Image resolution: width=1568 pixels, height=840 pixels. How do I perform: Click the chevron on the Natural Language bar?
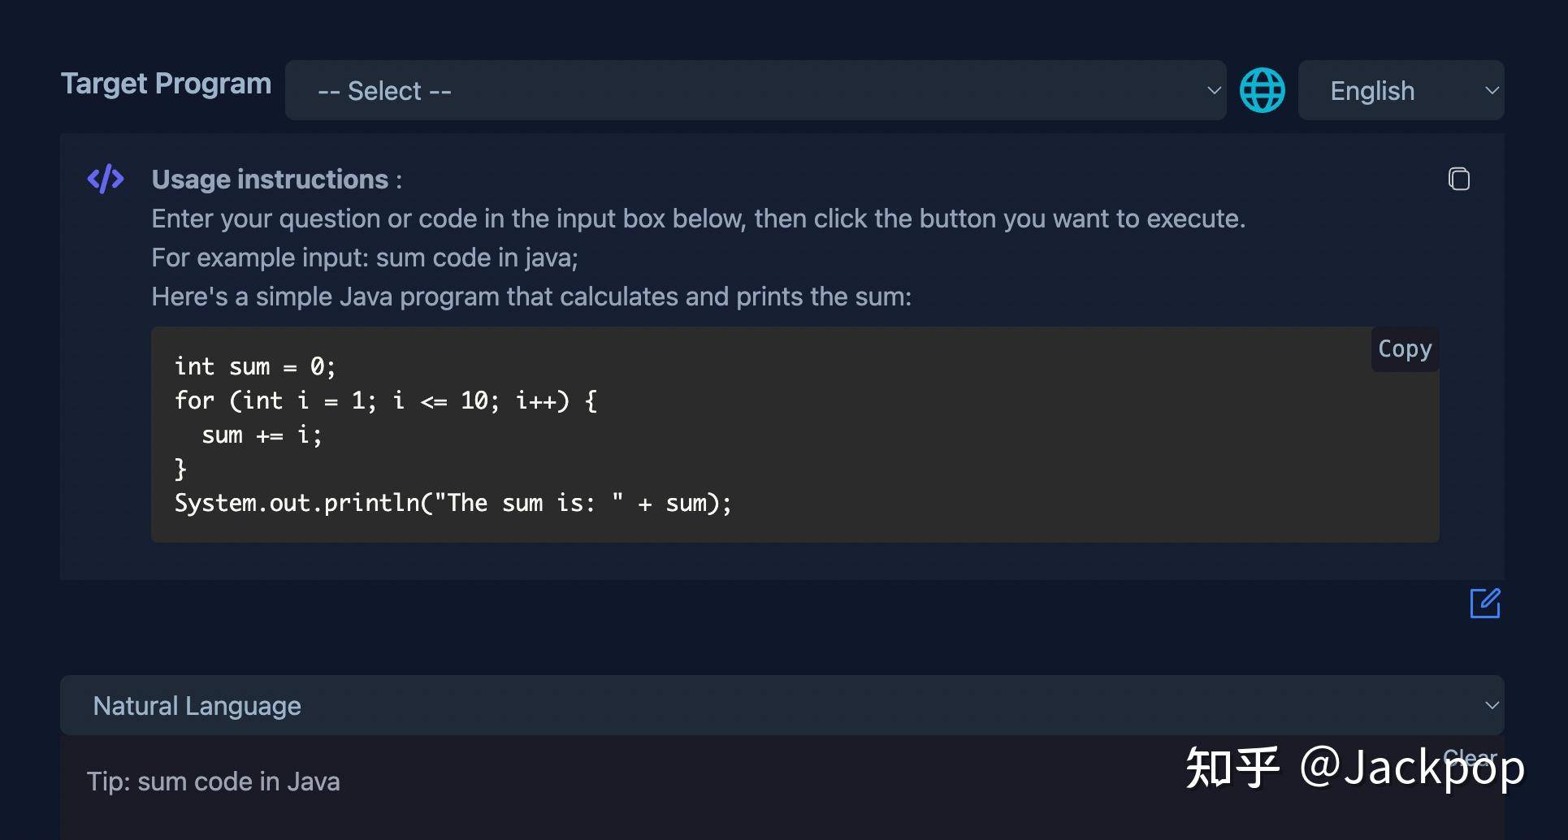1492,705
